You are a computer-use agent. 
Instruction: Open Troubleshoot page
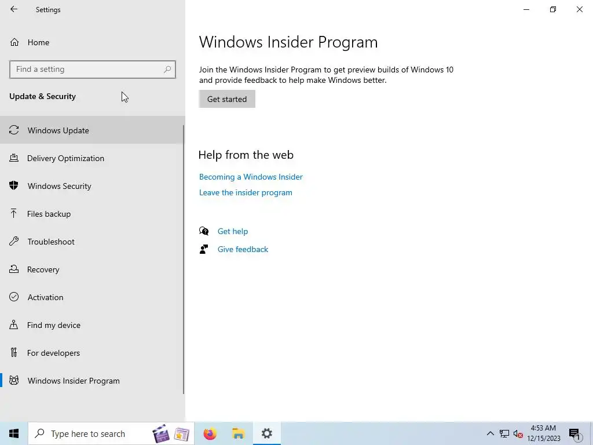93,242
